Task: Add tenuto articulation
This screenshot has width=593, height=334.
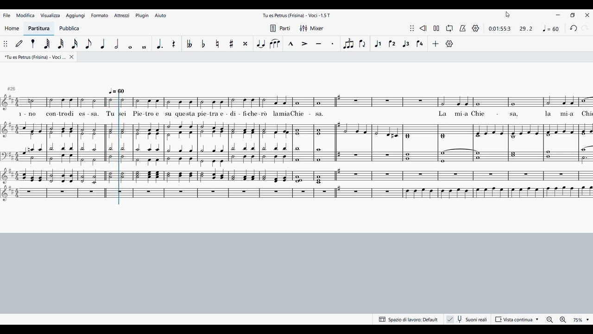Action: 318,44
